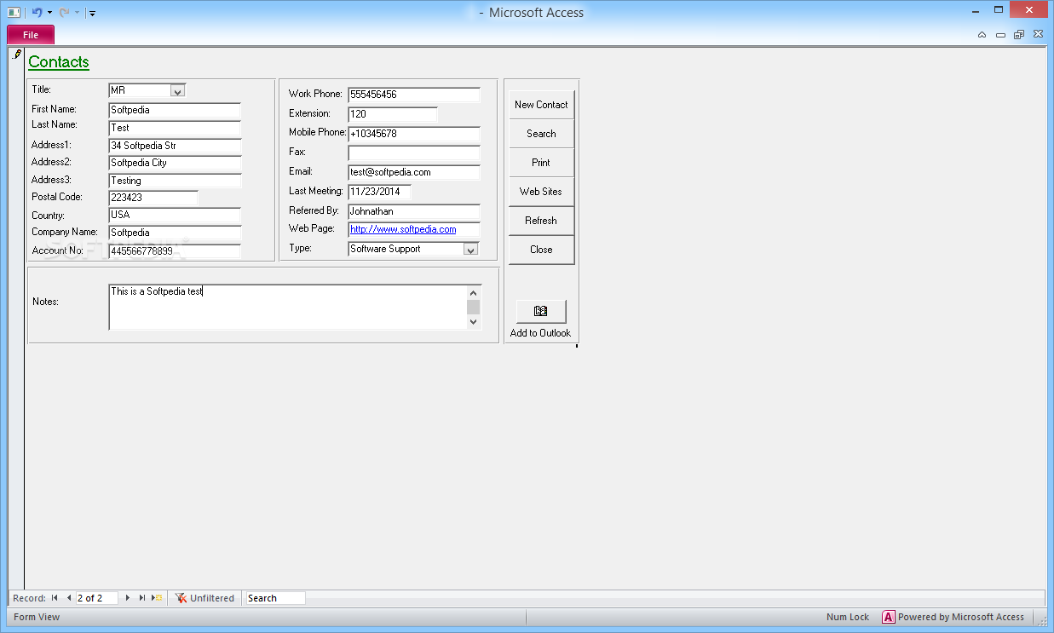Viewport: 1054px width, 633px height.
Task: Click the record Search box at the bottom
Action: point(275,598)
